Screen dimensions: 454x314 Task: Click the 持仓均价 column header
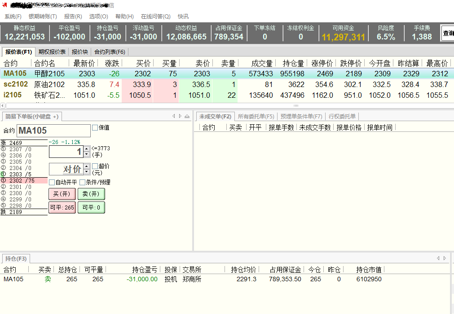tap(243, 270)
